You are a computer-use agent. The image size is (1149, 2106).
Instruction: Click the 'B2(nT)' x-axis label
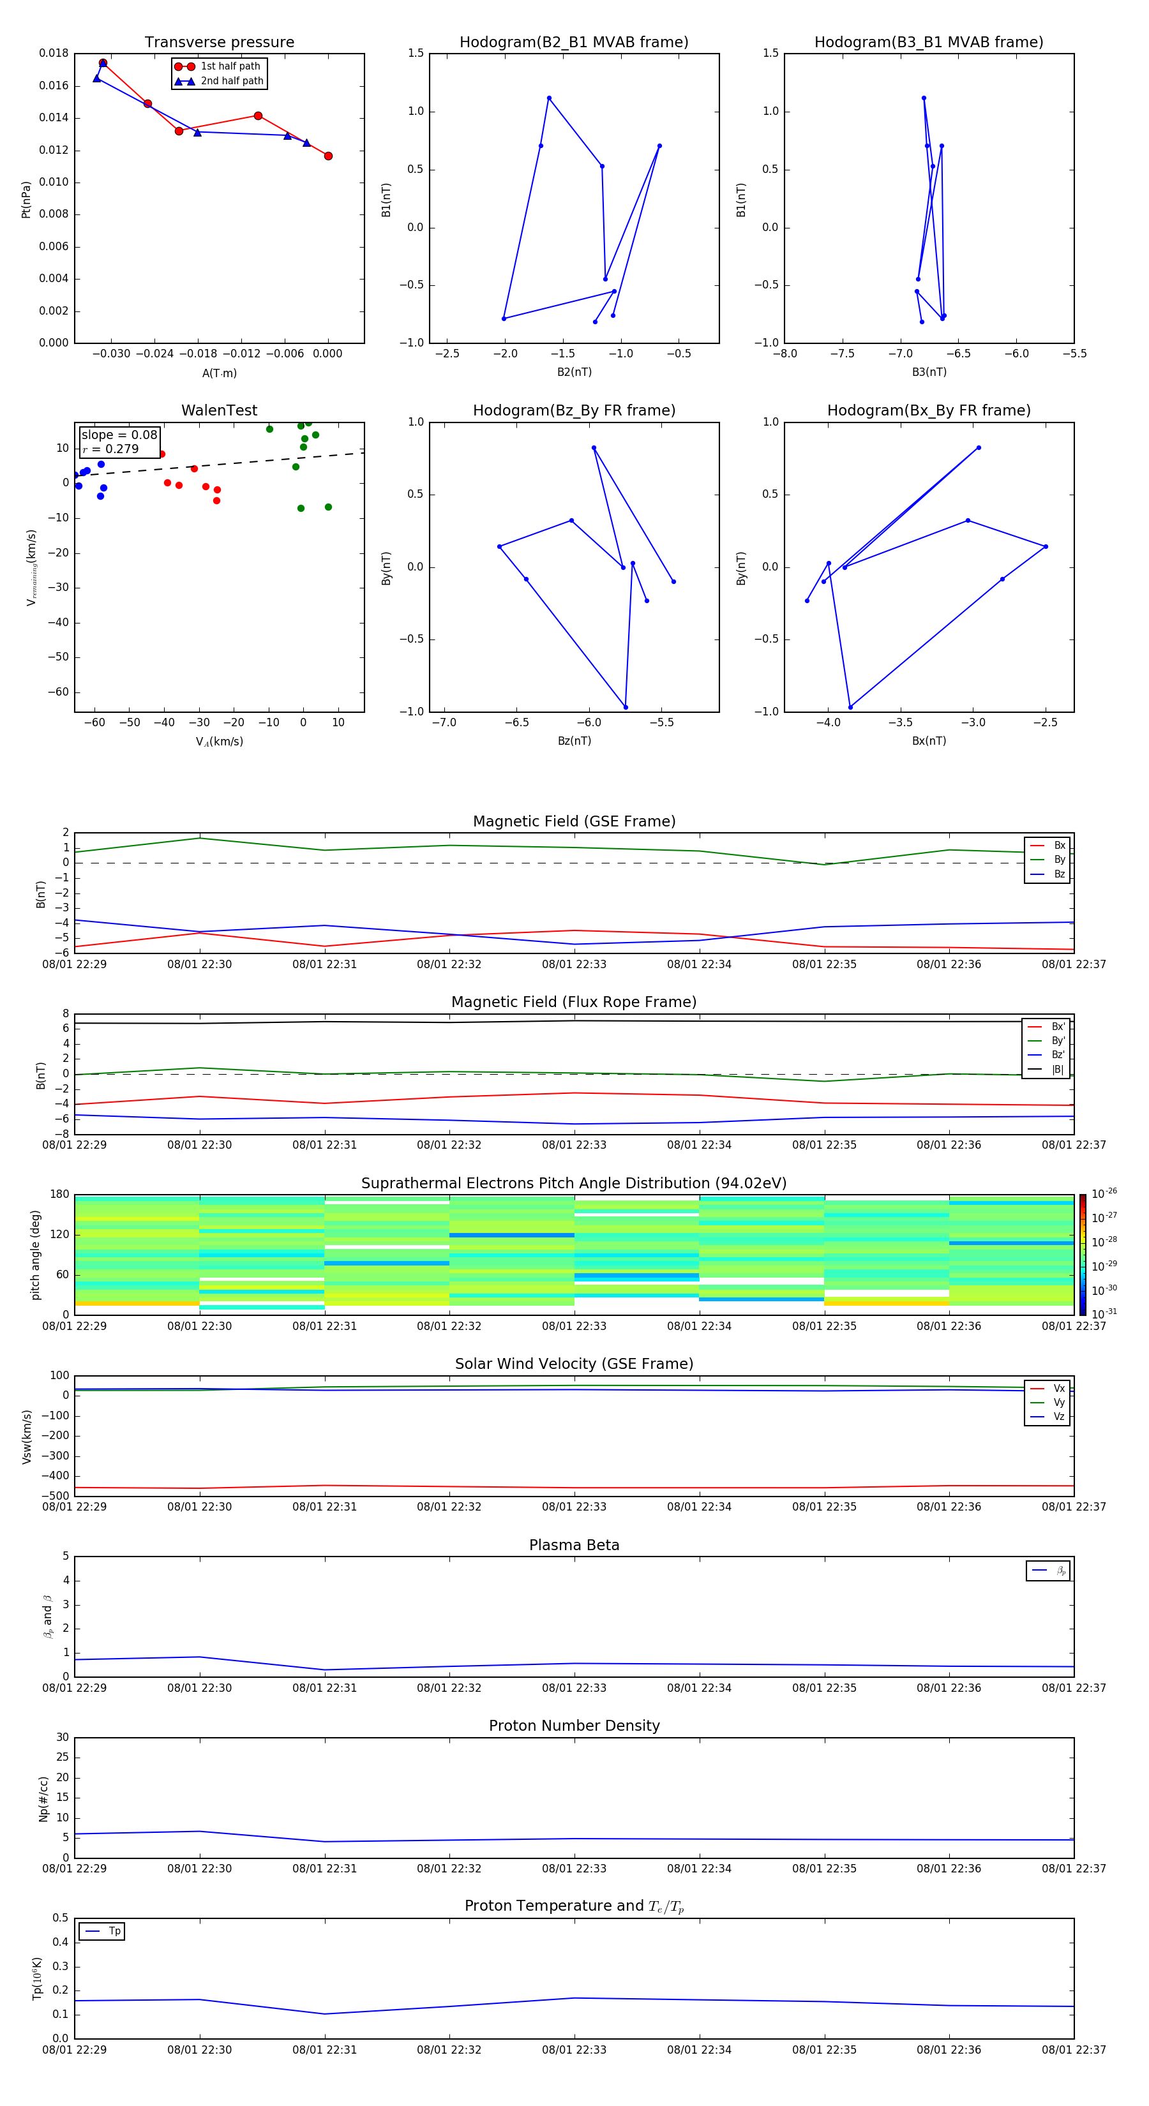coord(574,372)
